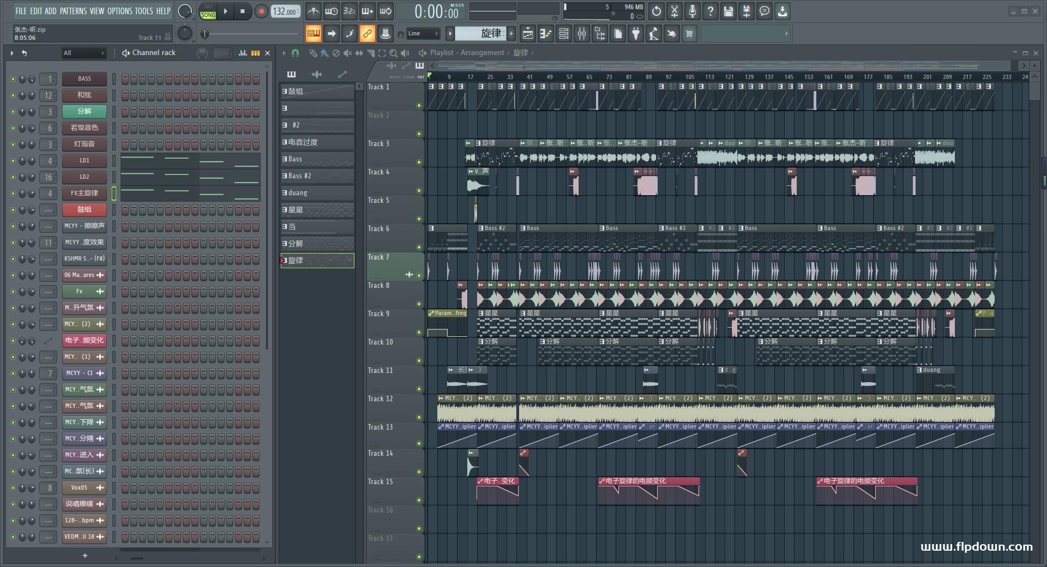Adjust the Channel rack swing knob

pyautogui.click(x=202, y=53)
